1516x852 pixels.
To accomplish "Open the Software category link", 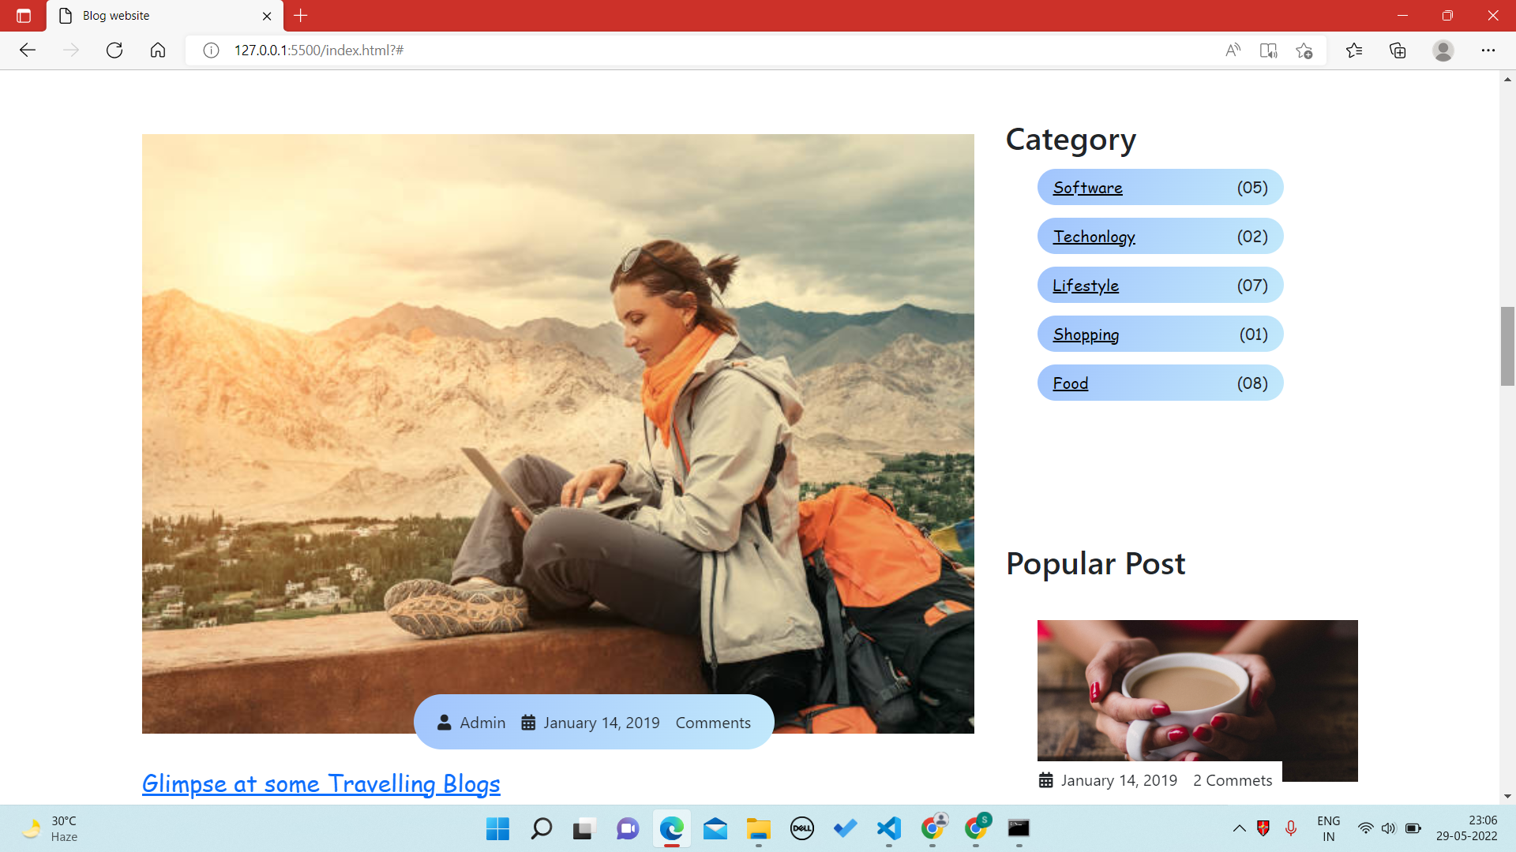I will tap(1087, 188).
